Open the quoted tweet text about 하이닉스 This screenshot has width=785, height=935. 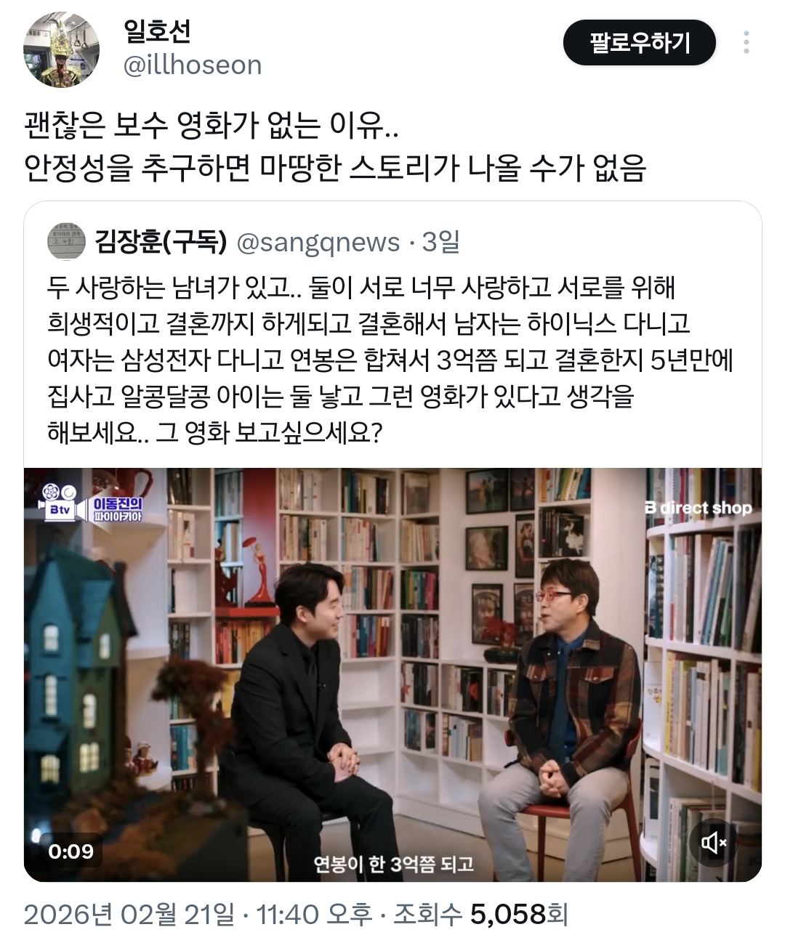tap(390, 360)
